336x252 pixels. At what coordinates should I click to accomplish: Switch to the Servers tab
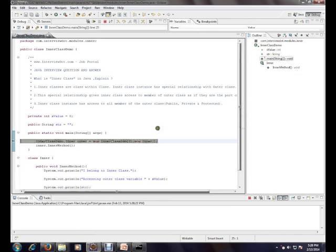[44, 22]
